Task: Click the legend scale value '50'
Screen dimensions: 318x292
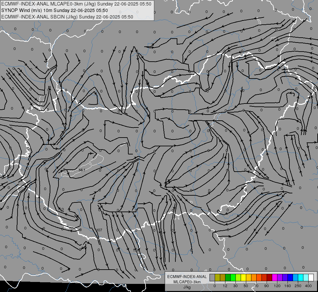Action: point(246,286)
